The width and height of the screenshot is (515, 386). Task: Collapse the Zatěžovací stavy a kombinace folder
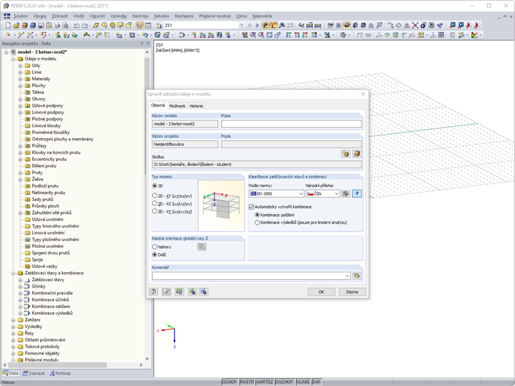13,273
